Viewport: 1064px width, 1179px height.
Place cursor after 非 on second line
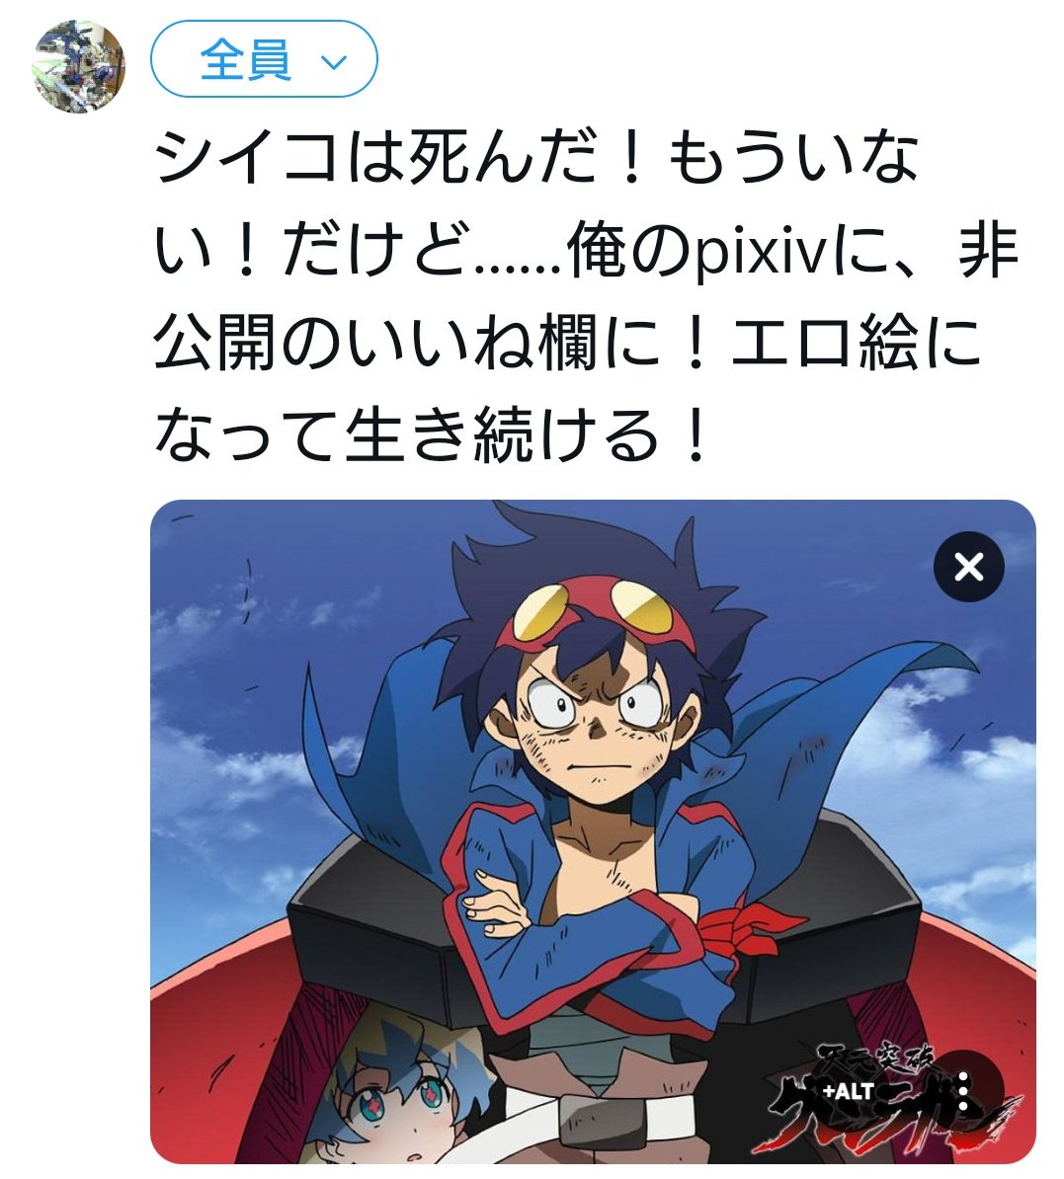(x=1021, y=252)
